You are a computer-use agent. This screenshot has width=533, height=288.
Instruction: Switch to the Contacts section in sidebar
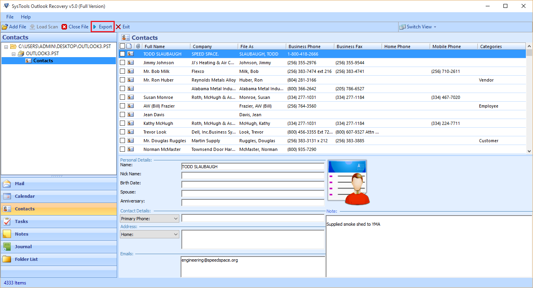(59, 209)
